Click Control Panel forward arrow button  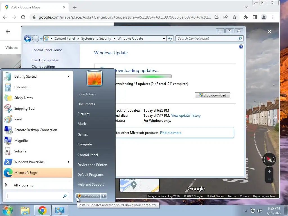pyautogui.click(x=35, y=39)
